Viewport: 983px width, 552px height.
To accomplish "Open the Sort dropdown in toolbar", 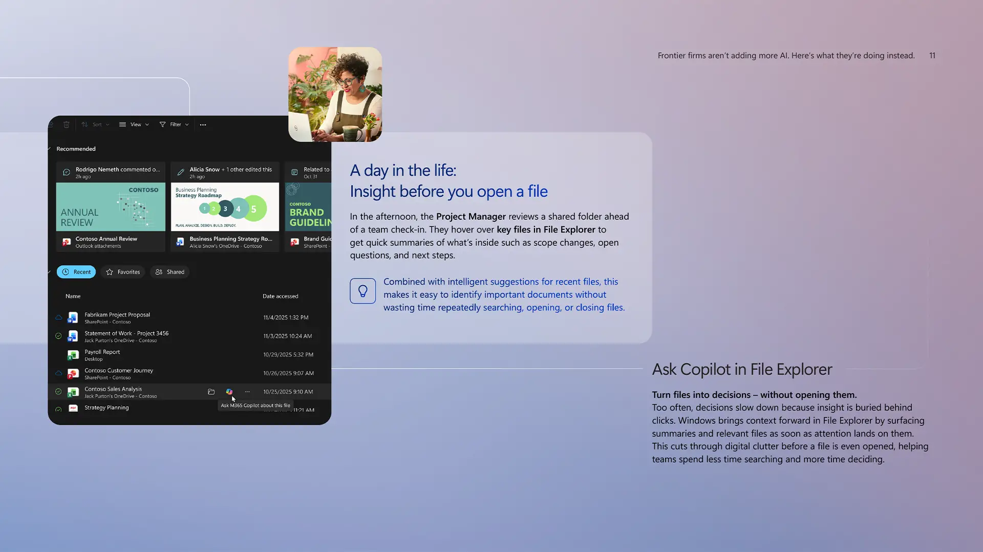I will pyautogui.click(x=95, y=125).
